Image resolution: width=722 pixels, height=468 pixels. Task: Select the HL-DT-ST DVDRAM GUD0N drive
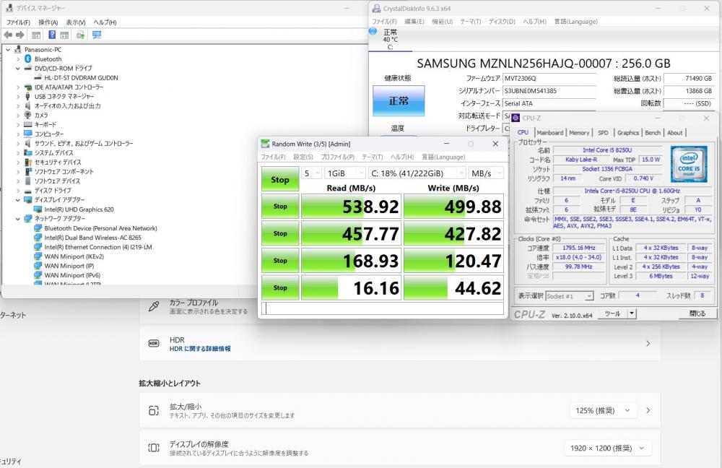click(81, 78)
